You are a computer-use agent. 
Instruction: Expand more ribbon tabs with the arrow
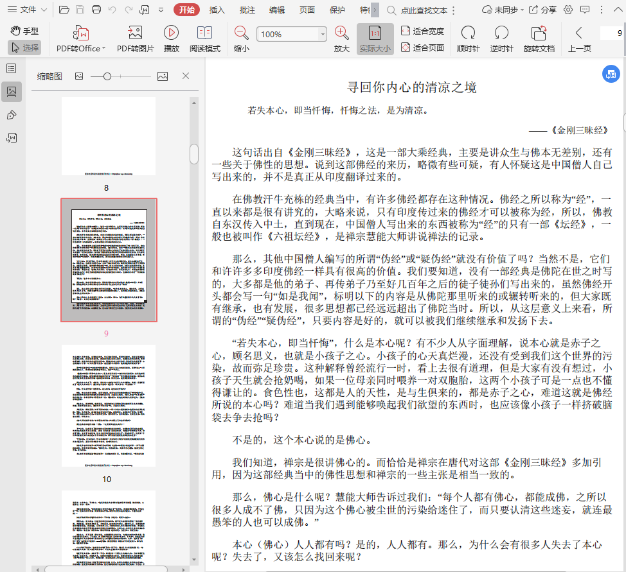tap(375, 10)
